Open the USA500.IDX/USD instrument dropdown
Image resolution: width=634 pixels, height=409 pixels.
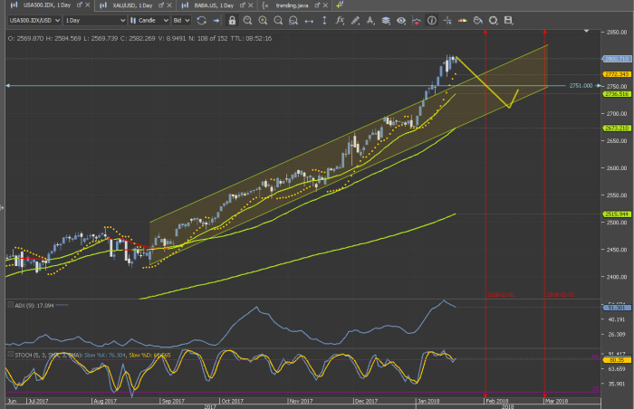point(34,20)
